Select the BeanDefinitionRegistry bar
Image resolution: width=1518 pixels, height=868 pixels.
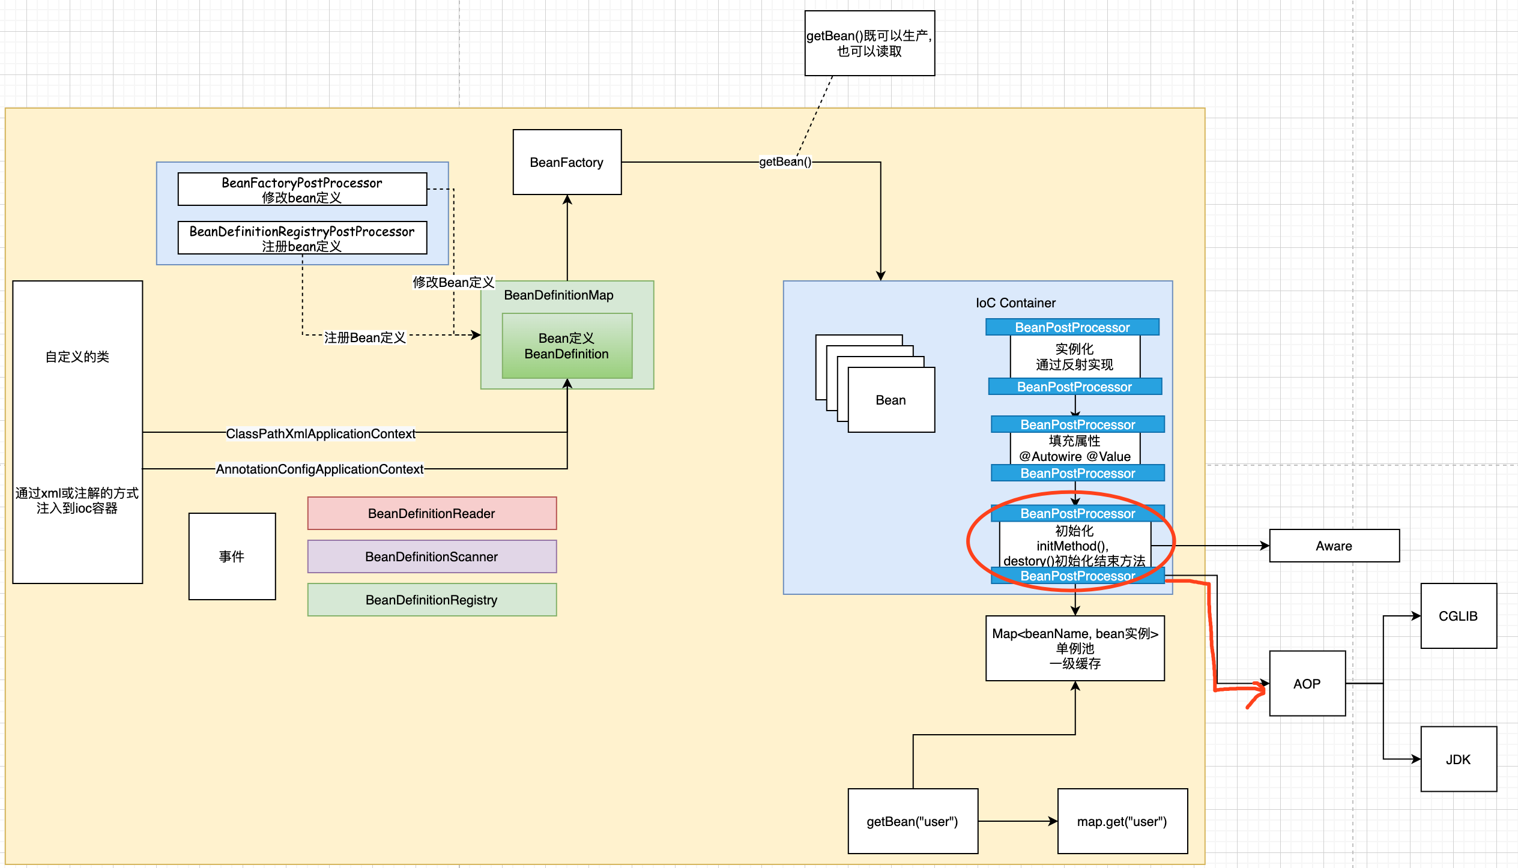click(432, 600)
